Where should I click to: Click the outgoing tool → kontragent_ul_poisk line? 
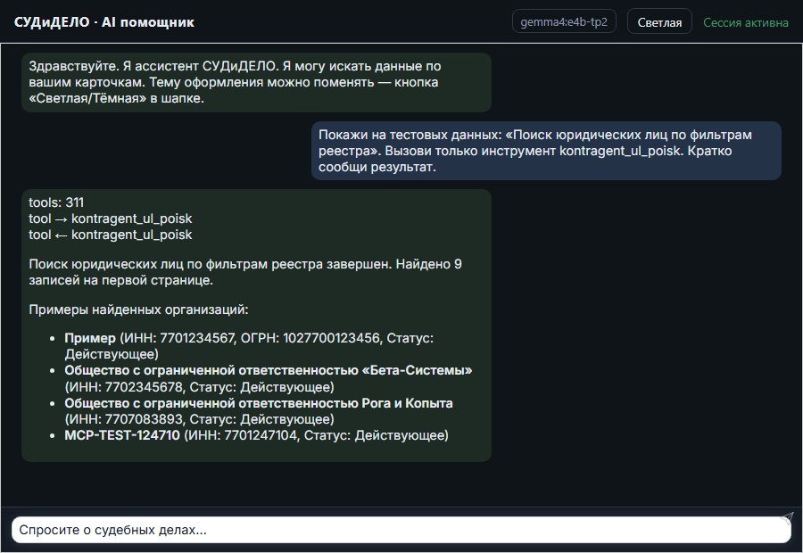(110, 219)
